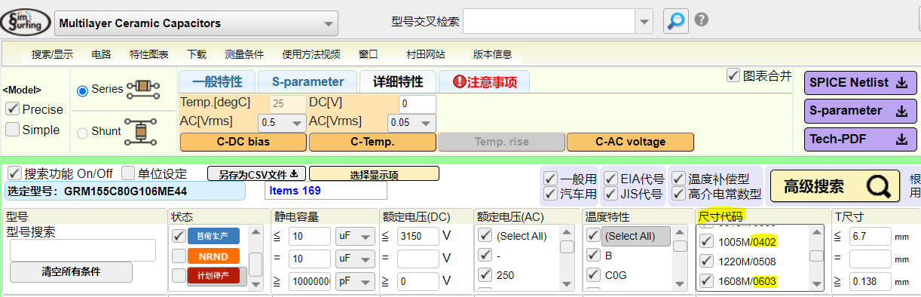Toggle temperature characteristic B checkbox

point(594,256)
